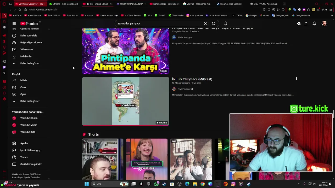This screenshot has width=335, height=188.
Task: Switch to '#OYUNUMADOKUNMA' tab
Action: [131, 4]
